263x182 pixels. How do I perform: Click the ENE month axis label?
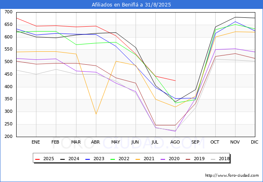pos(36,142)
